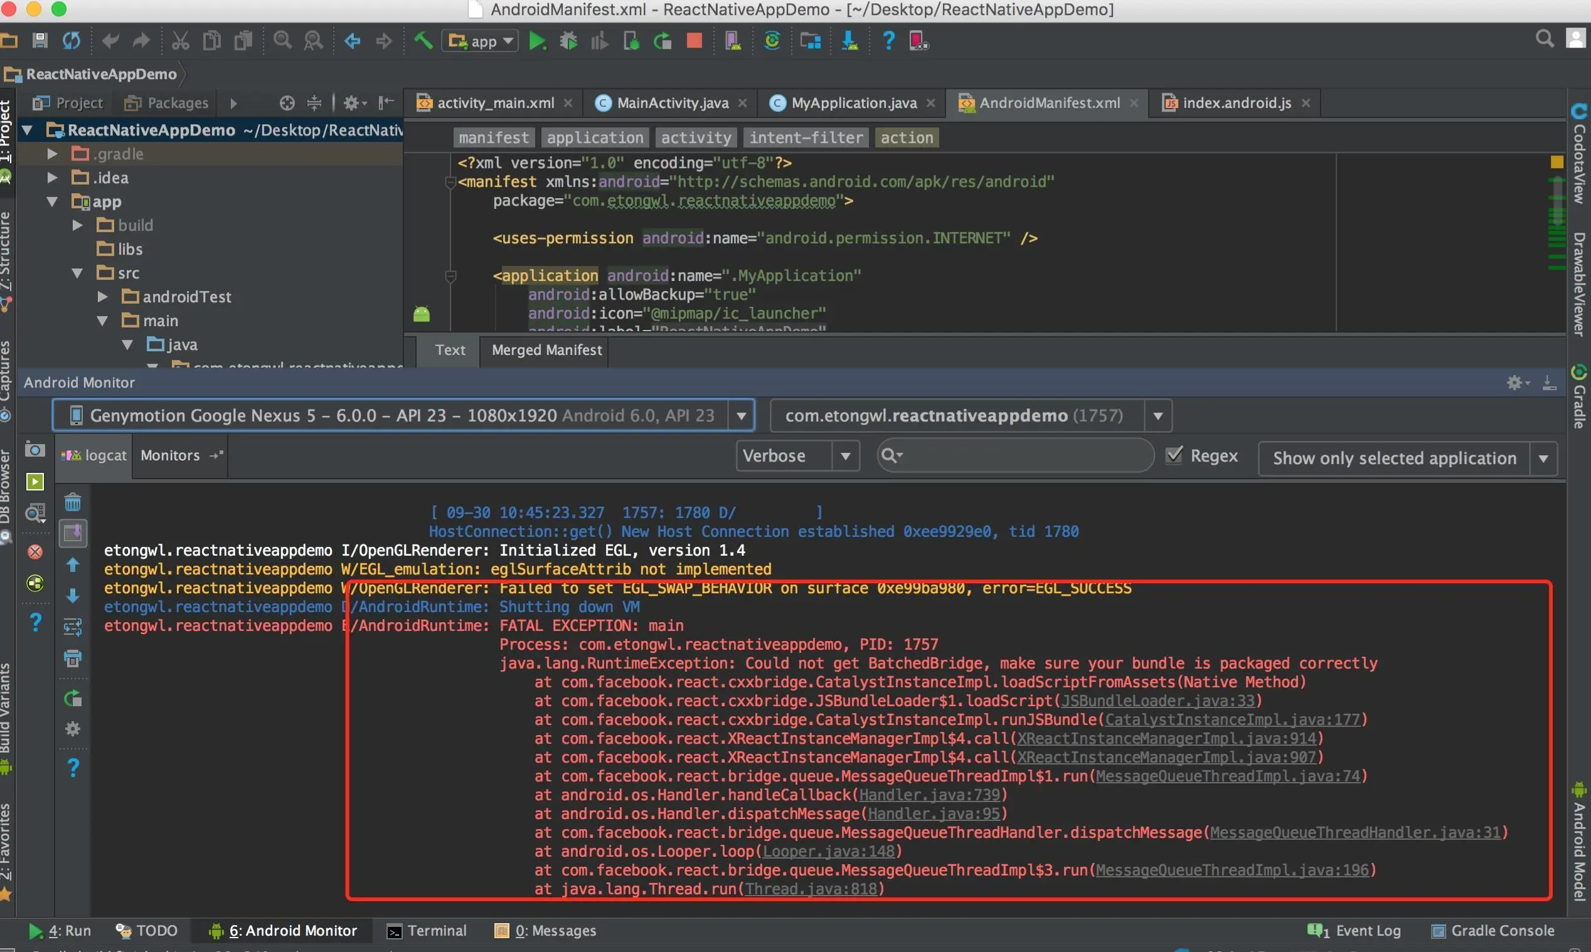Screen dimensions: 1591x952
Task: Toggle Use Soft Wraps in logcat
Action: pyautogui.click(x=73, y=627)
